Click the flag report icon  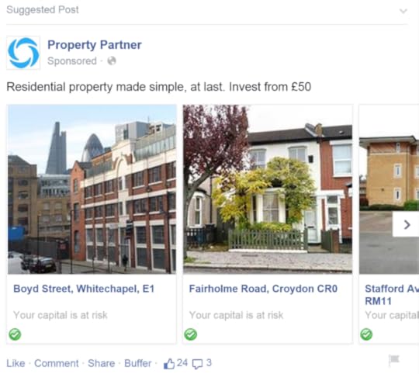tap(394, 360)
